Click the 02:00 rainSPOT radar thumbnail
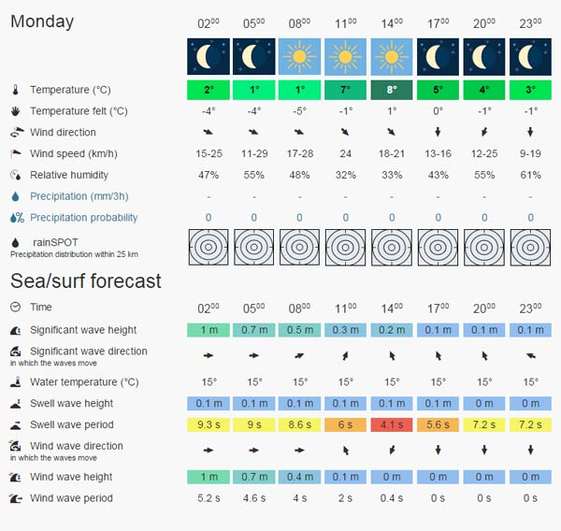The image size is (561, 531). tap(208, 248)
